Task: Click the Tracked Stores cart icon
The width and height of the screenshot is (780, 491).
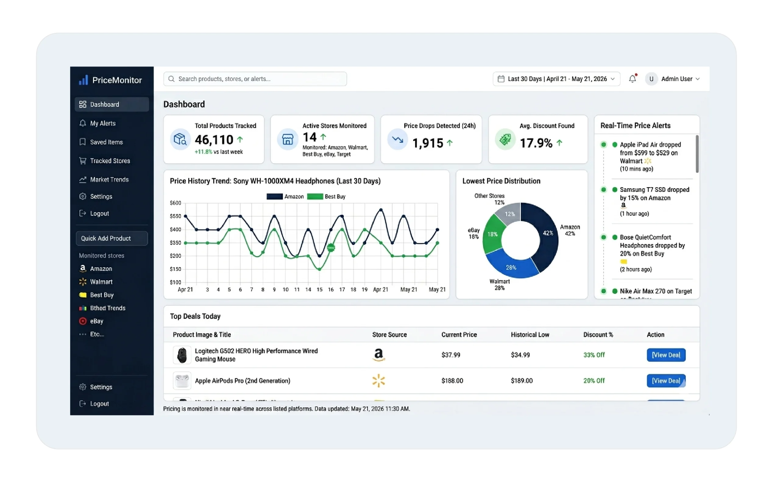Action: click(x=83, y=161)
